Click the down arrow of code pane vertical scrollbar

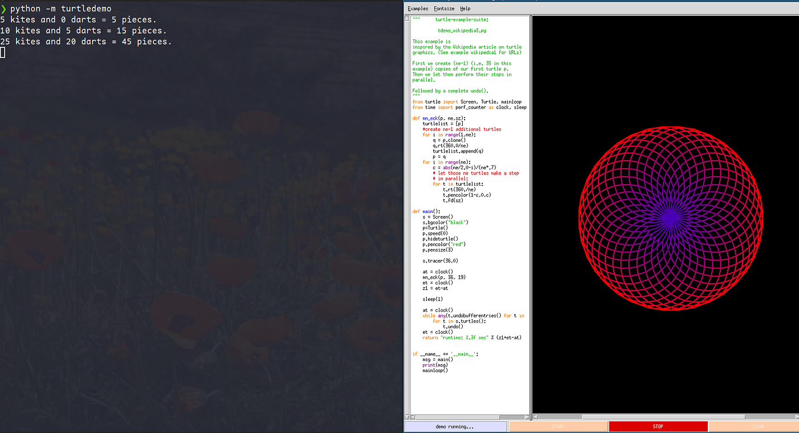click(407, 417)
